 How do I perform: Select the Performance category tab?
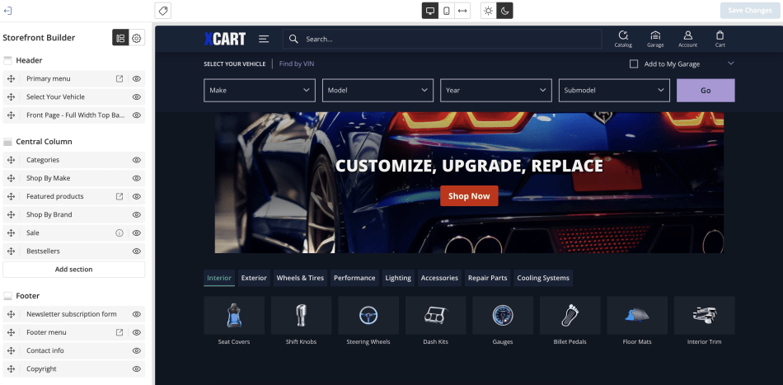pos(354,278)
